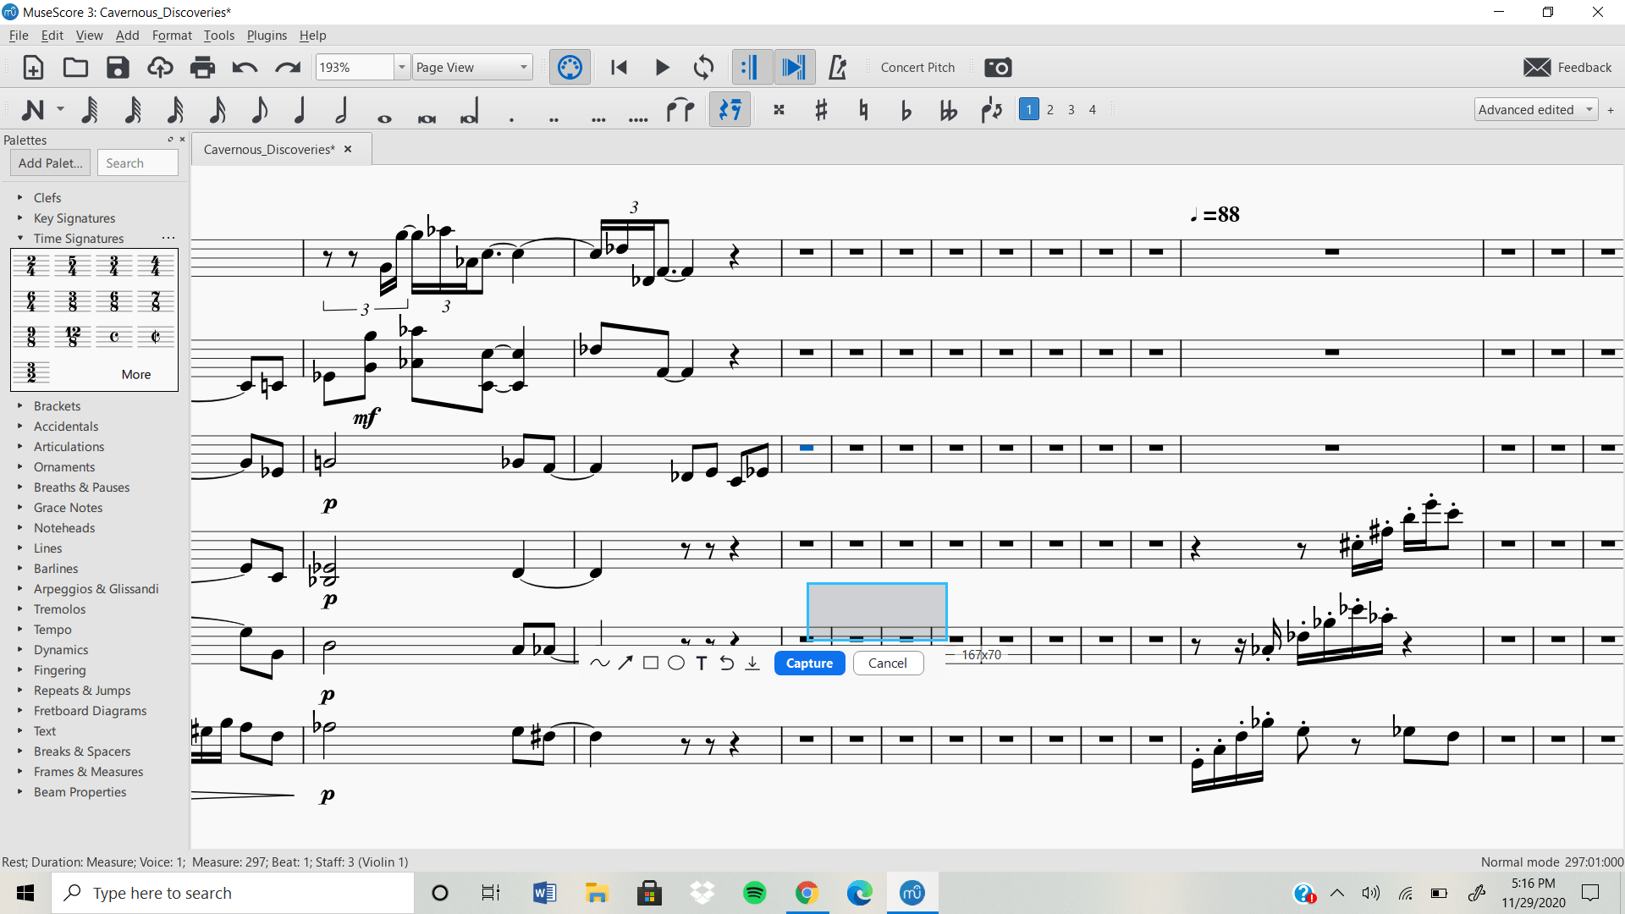This screenshot has height=914, width=1625.
Task: Collapse the Time Signatures palette
Action: pyautogui.click(x=20, y=238)
